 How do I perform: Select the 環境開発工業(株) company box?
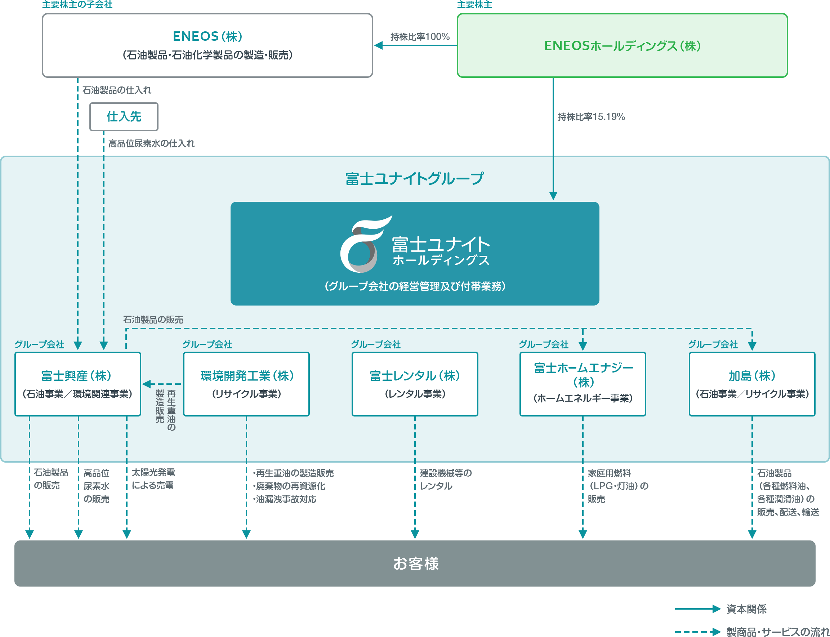click(246, 384)
